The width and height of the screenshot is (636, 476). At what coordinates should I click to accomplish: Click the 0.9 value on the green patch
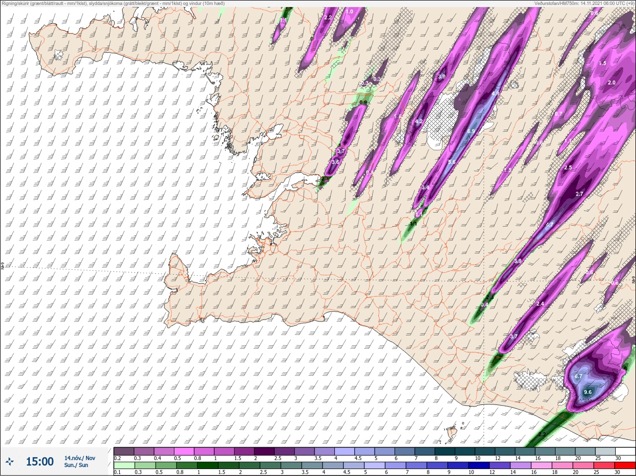(363, 102)
